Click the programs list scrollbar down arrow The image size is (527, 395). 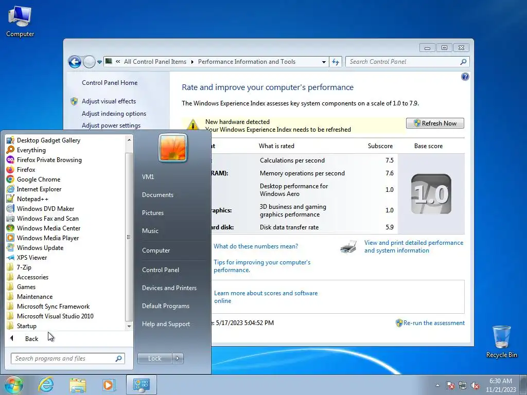(129, 326)
